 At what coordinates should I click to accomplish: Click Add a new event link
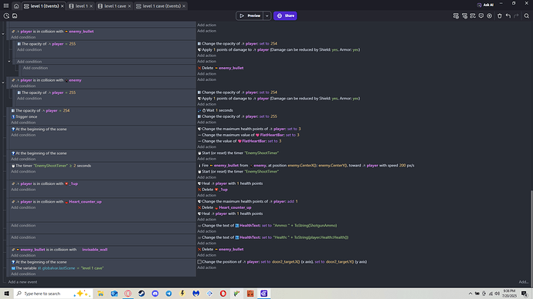(x=22, y=282)
